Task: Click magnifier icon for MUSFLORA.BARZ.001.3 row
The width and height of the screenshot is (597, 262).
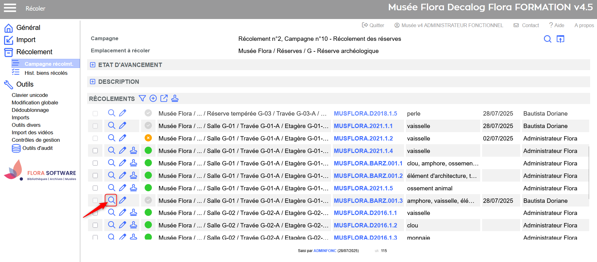Action: tap(111, 200)
